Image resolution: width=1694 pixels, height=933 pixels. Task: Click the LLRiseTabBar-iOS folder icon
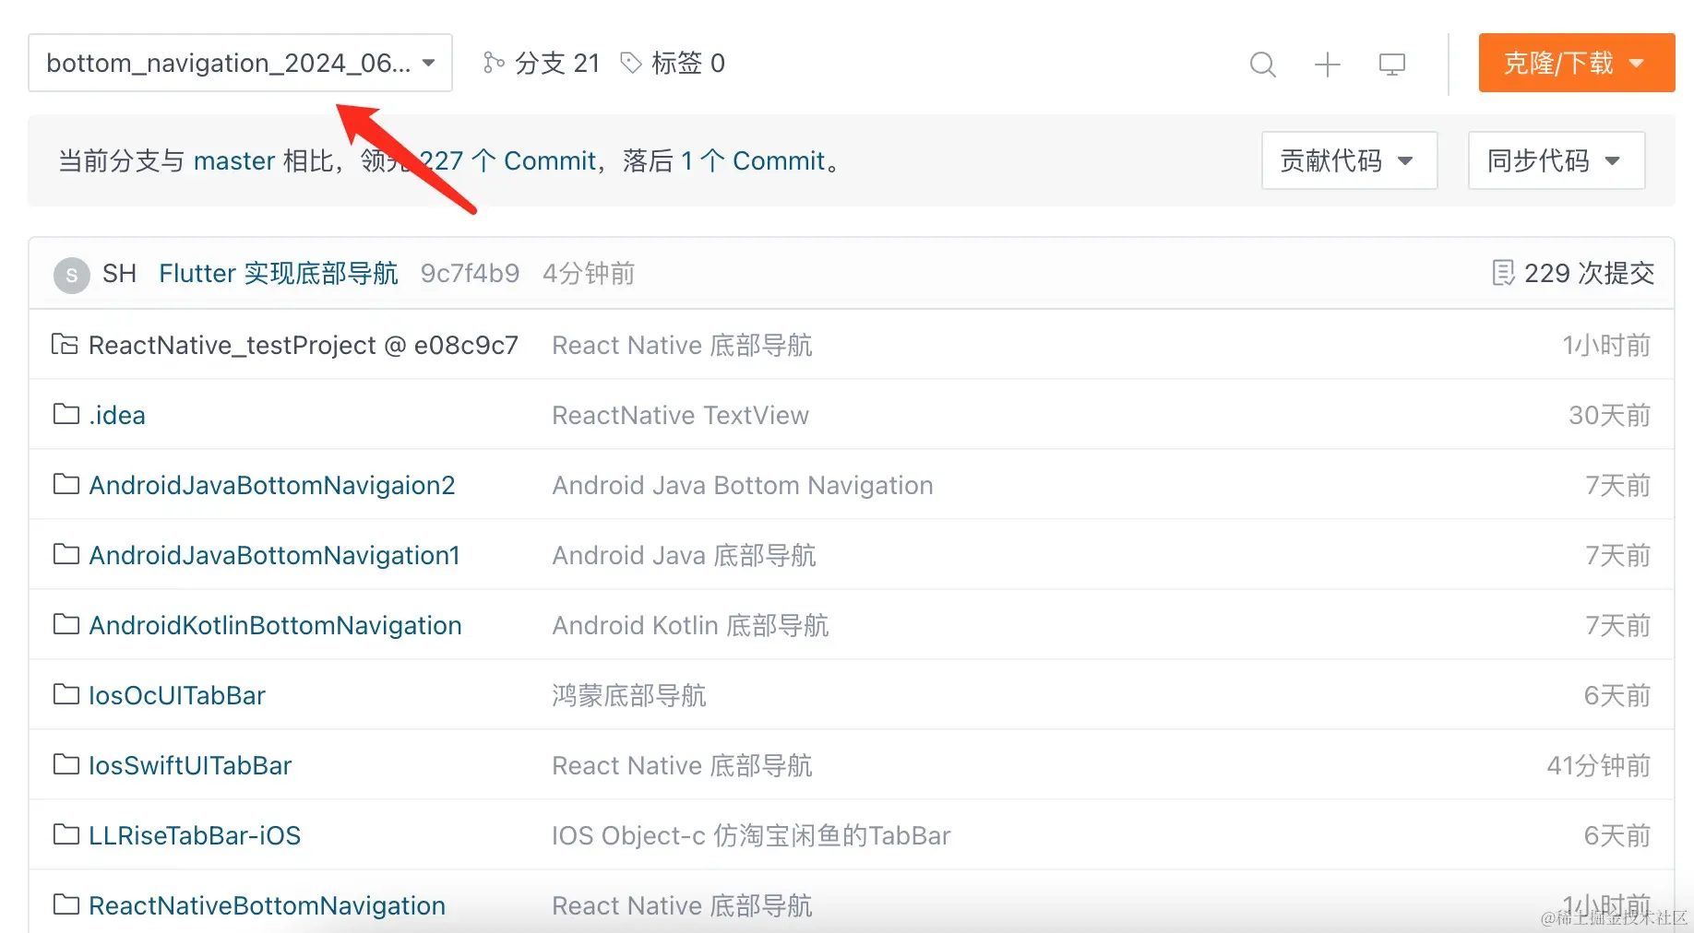[66, 834]
